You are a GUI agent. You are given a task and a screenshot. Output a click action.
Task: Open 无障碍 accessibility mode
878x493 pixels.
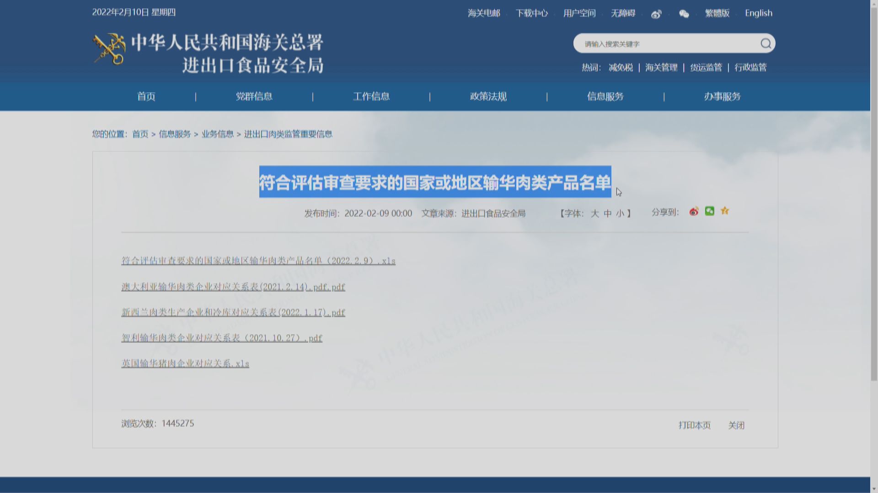[x=623, y=13]
